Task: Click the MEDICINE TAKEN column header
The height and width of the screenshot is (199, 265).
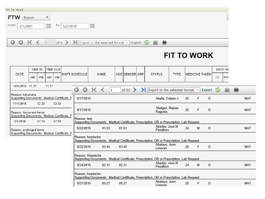Action: coord(198,74)
